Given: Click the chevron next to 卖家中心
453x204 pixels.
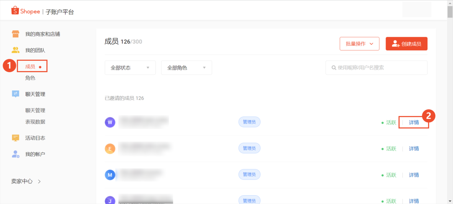Looking at the screenshot, I should [x=39, y=181].
